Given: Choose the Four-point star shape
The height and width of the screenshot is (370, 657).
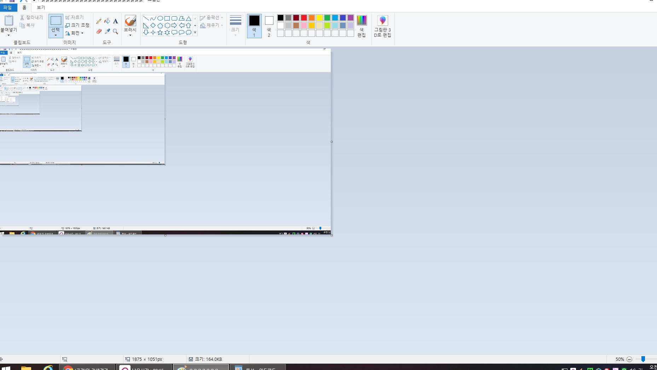Looking at the screenshot, I should point(153,33).
